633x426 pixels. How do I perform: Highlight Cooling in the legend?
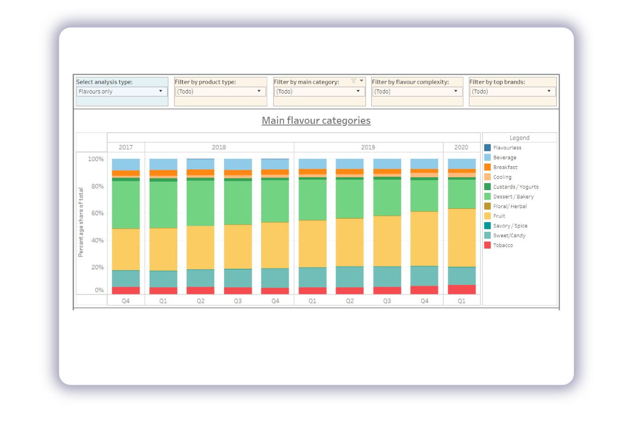(502, 177)
